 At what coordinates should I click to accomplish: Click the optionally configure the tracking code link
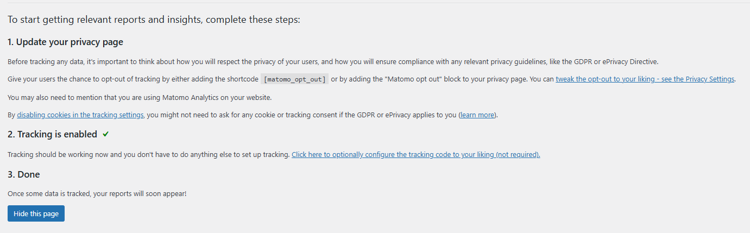(x=415, y=155)
